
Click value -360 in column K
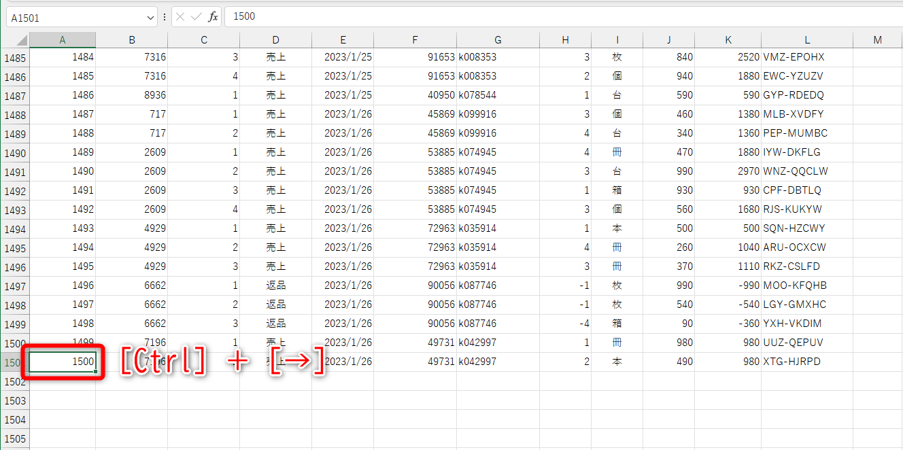(728, 324)
